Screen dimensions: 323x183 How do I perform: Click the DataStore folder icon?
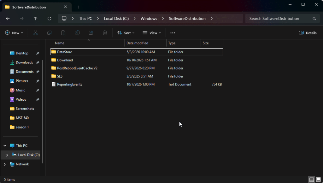(54, 52)
